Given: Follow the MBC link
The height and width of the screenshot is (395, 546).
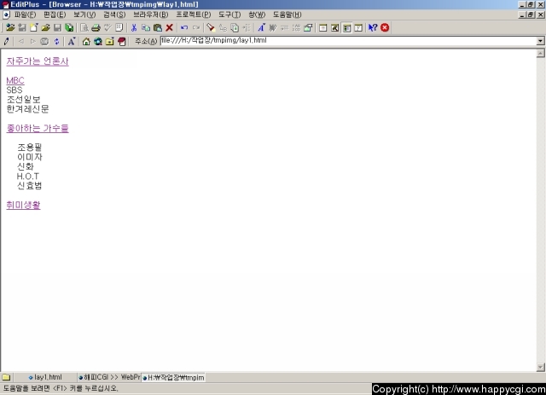Looking at the screenshot, I should click(x=15, y=80).
